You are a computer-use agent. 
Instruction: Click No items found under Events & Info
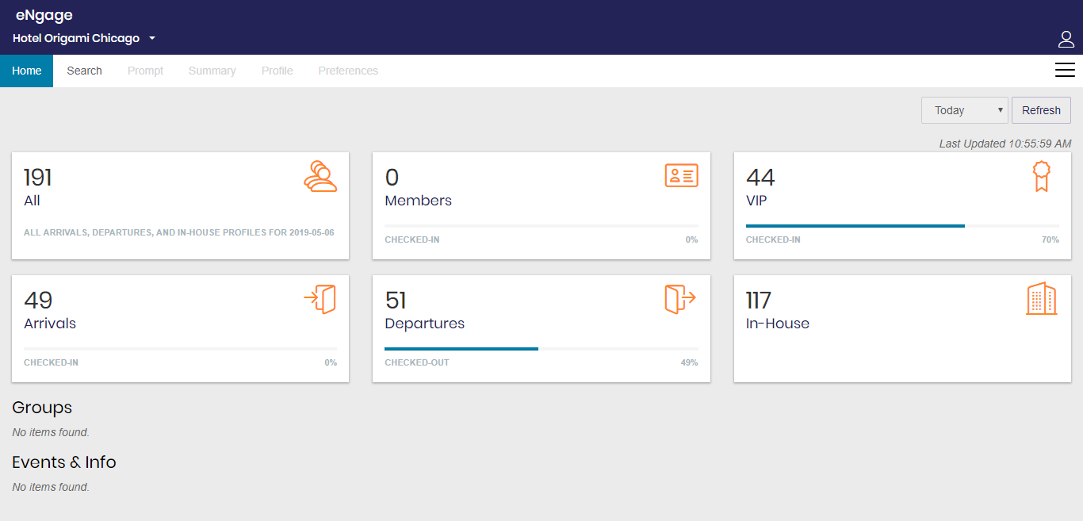[x=51, y=487]
